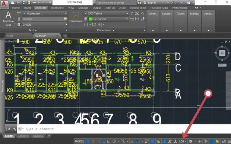Open the 1:50 annotation scale dropdown
Image resolution: width=231 pixels, height=144 pixels.
(x=183, y=141)
